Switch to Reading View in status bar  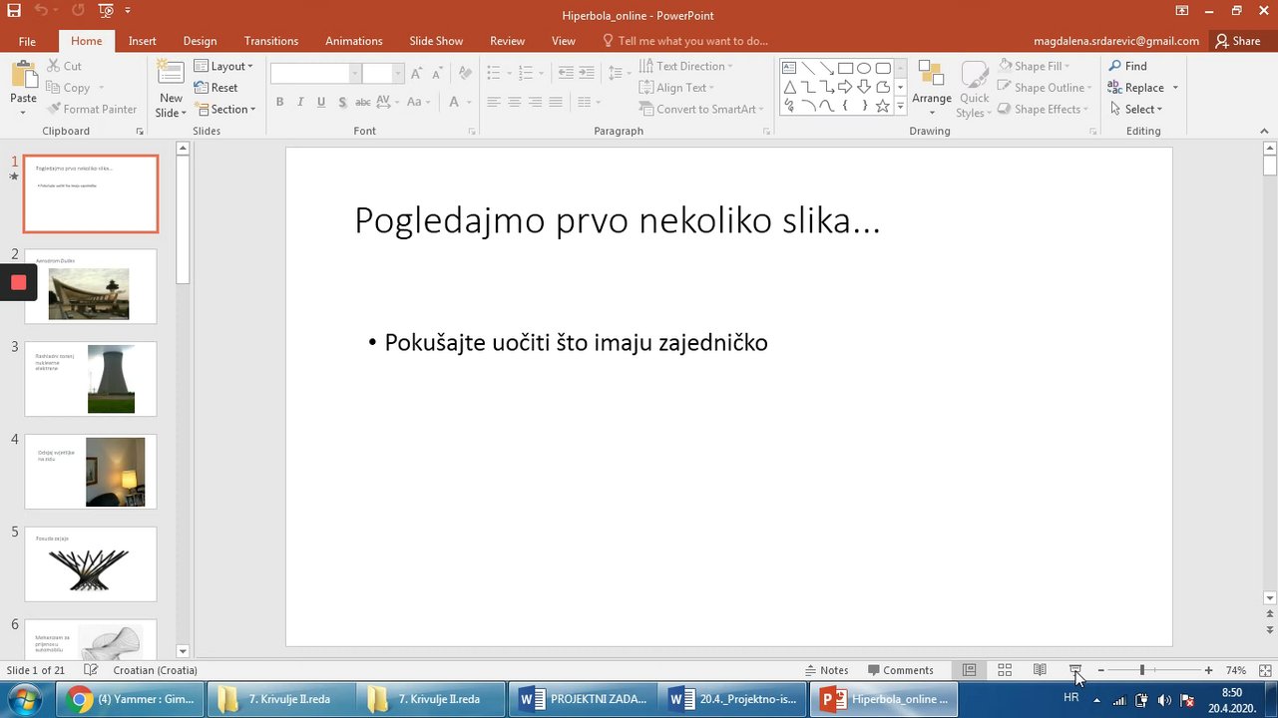(x=1040, y=670)
